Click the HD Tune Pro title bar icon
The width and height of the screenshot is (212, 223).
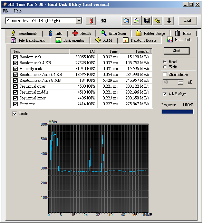coord(5,4)
